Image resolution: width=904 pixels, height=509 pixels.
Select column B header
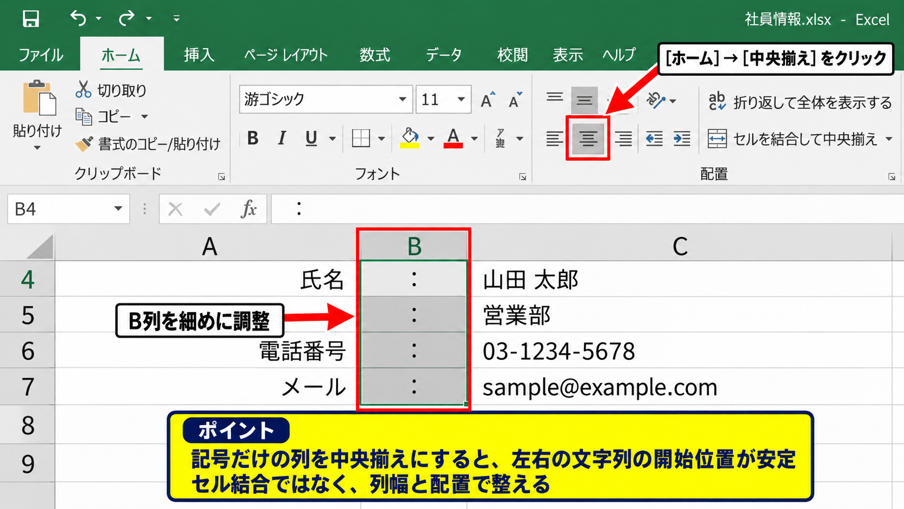click(x=414, y=246)
